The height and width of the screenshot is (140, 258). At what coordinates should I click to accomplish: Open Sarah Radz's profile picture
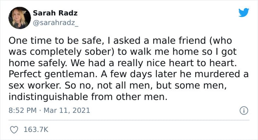pyautogui.click(x=19, y=18)
